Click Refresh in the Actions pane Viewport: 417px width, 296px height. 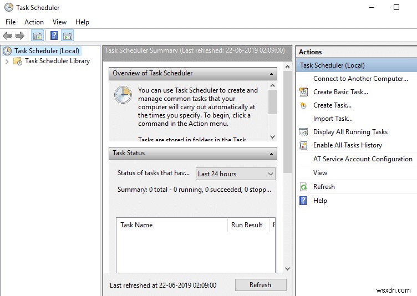click(x=324, y=187)
